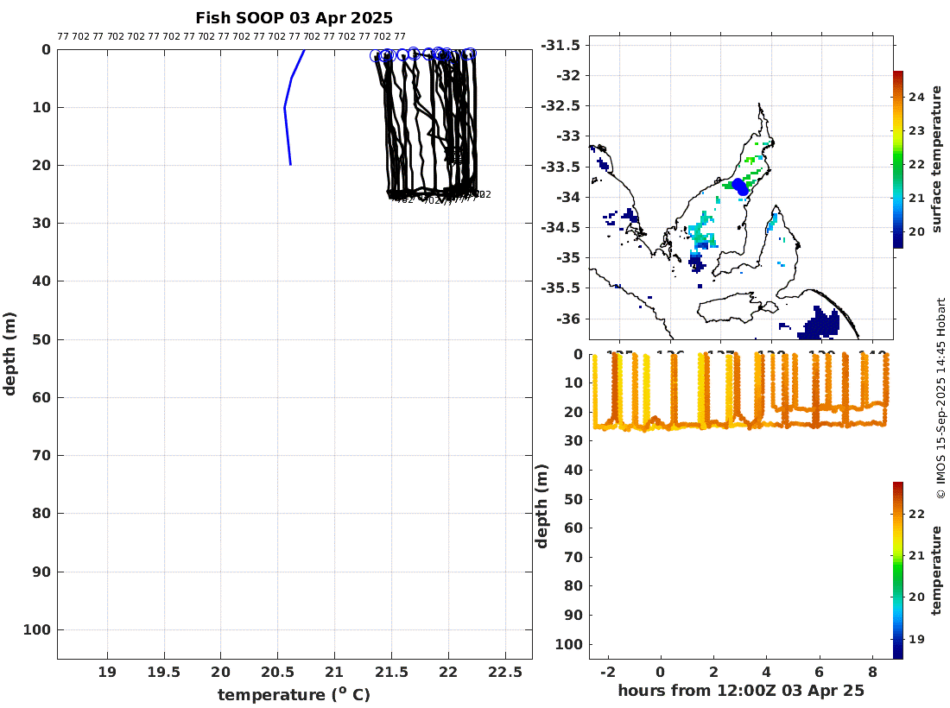Click the lower temperature colorbar
The image size is (950, 708).
(x=898, y=570)
